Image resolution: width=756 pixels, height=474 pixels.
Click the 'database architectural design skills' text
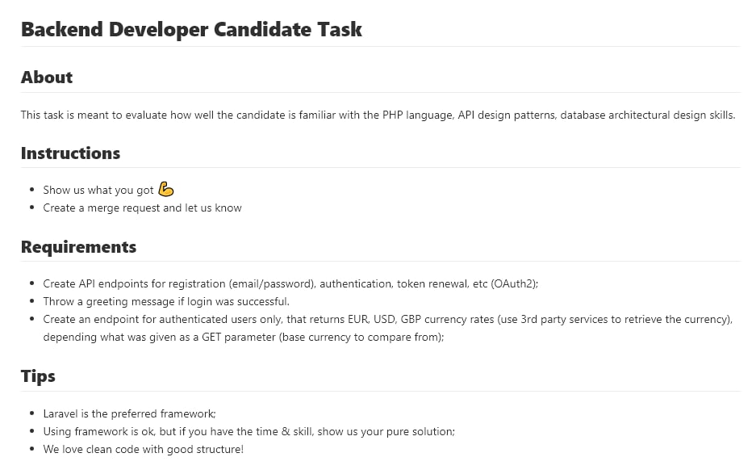point(648,115)
